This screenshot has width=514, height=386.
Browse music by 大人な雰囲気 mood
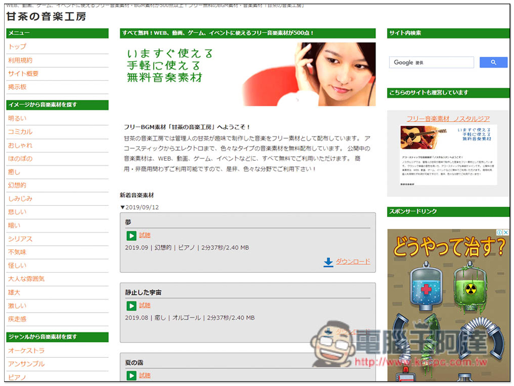click(26, 279)
